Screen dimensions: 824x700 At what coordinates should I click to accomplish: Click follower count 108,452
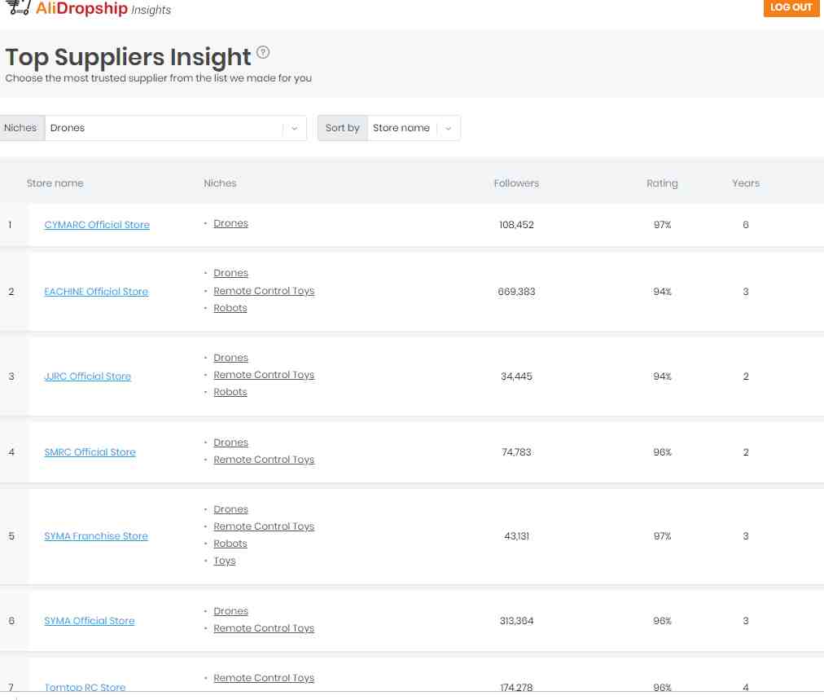click(516, 225)
